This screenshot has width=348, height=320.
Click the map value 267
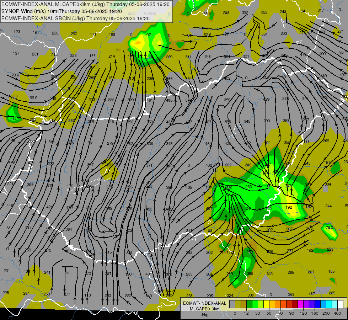[x=311, y=272]
